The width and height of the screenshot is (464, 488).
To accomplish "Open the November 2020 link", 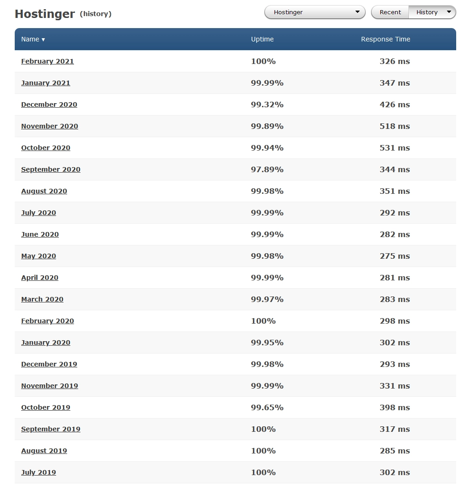I will (x=50, y=126).
